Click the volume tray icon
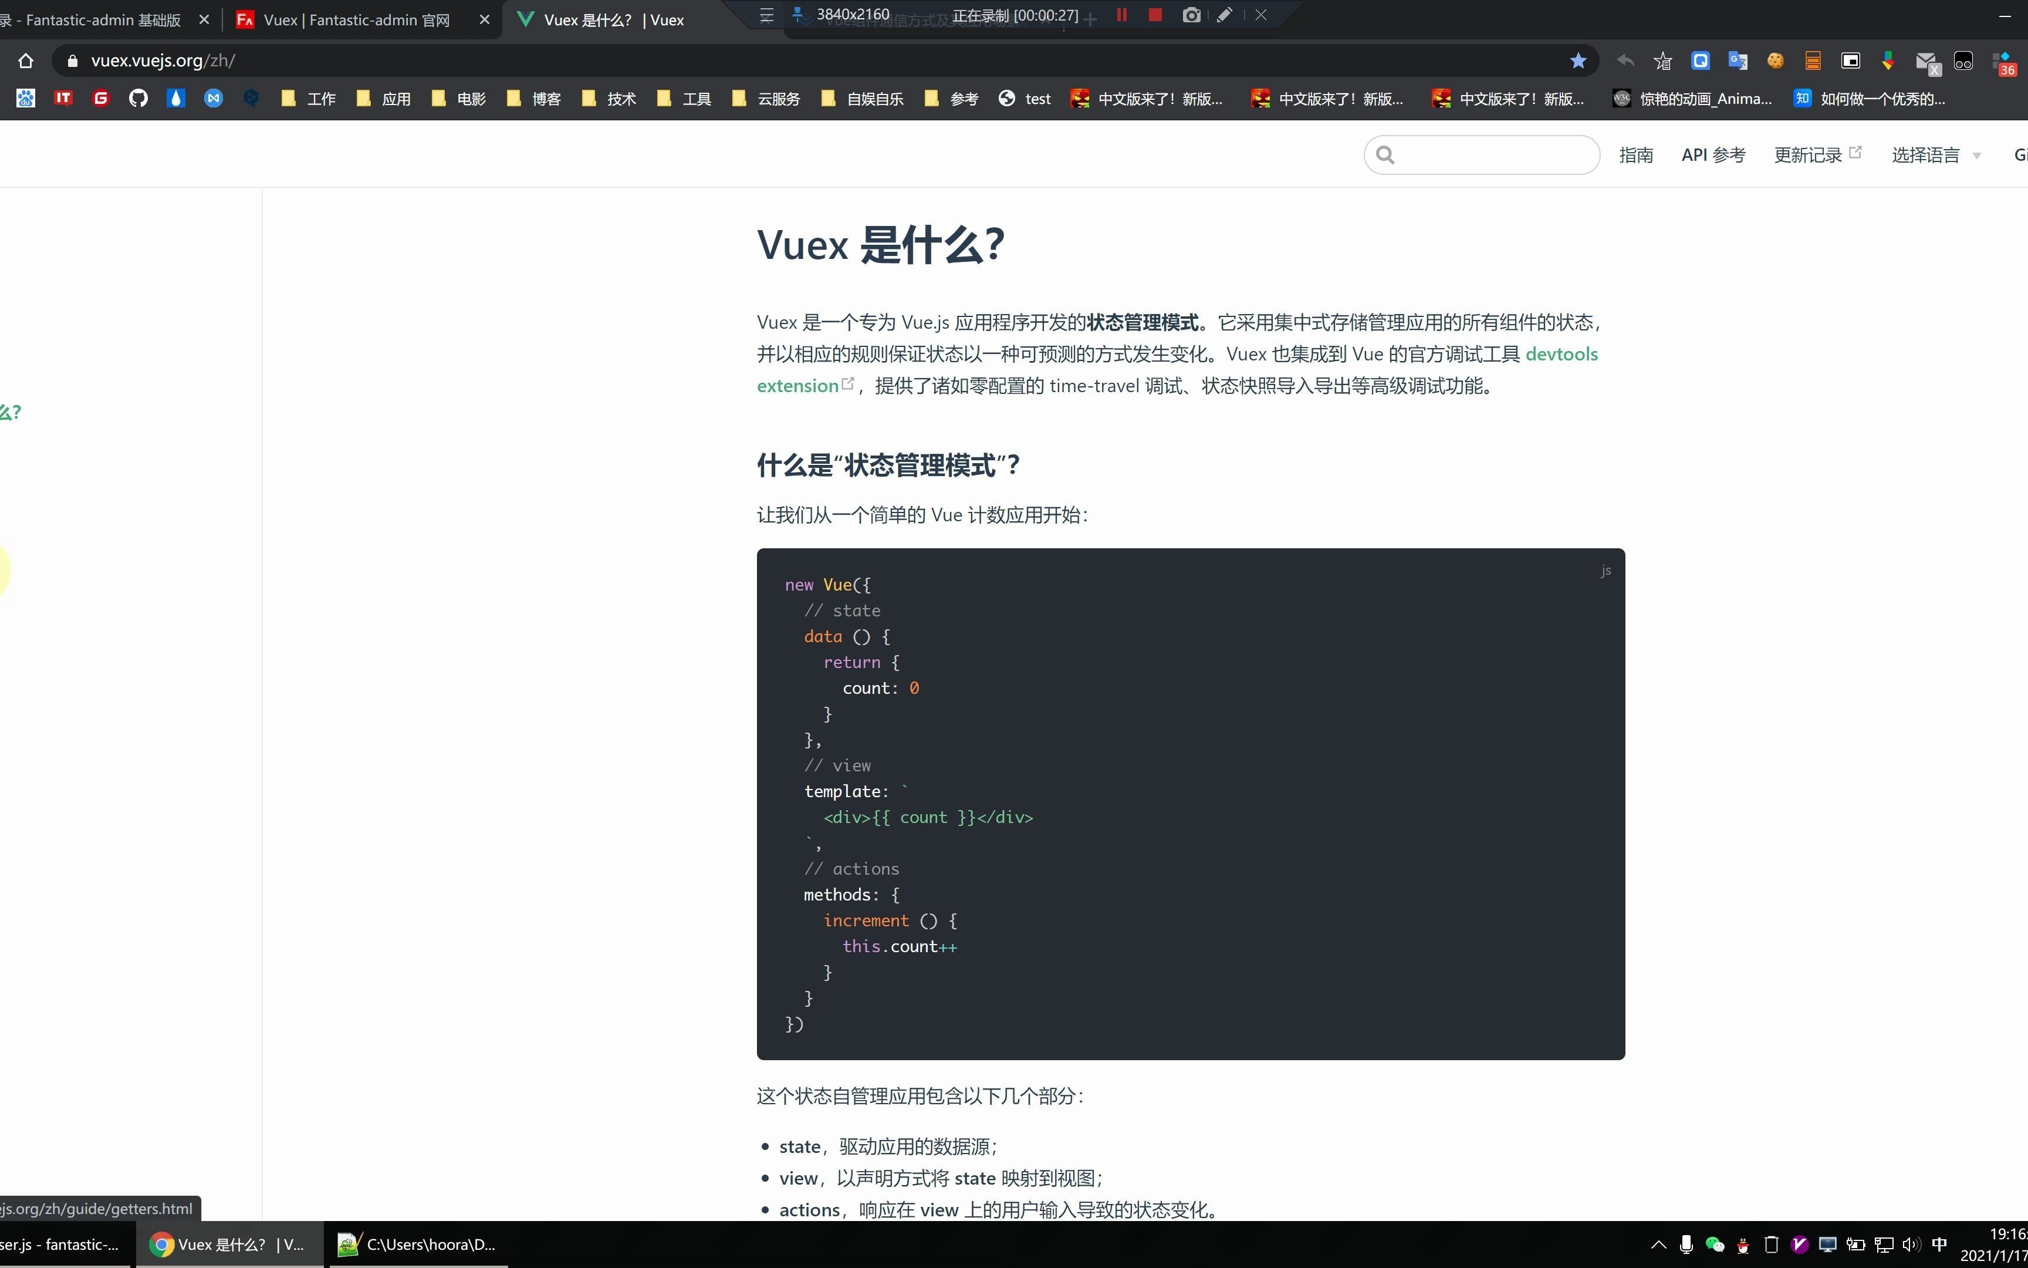The image size is (2028, 1268). click(x=1911, y=1245)
